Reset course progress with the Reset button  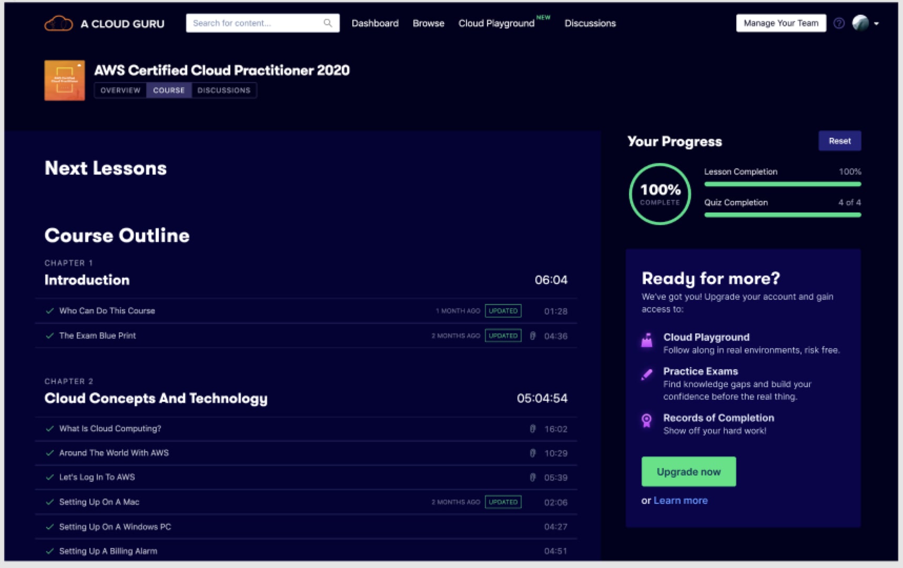840,141
